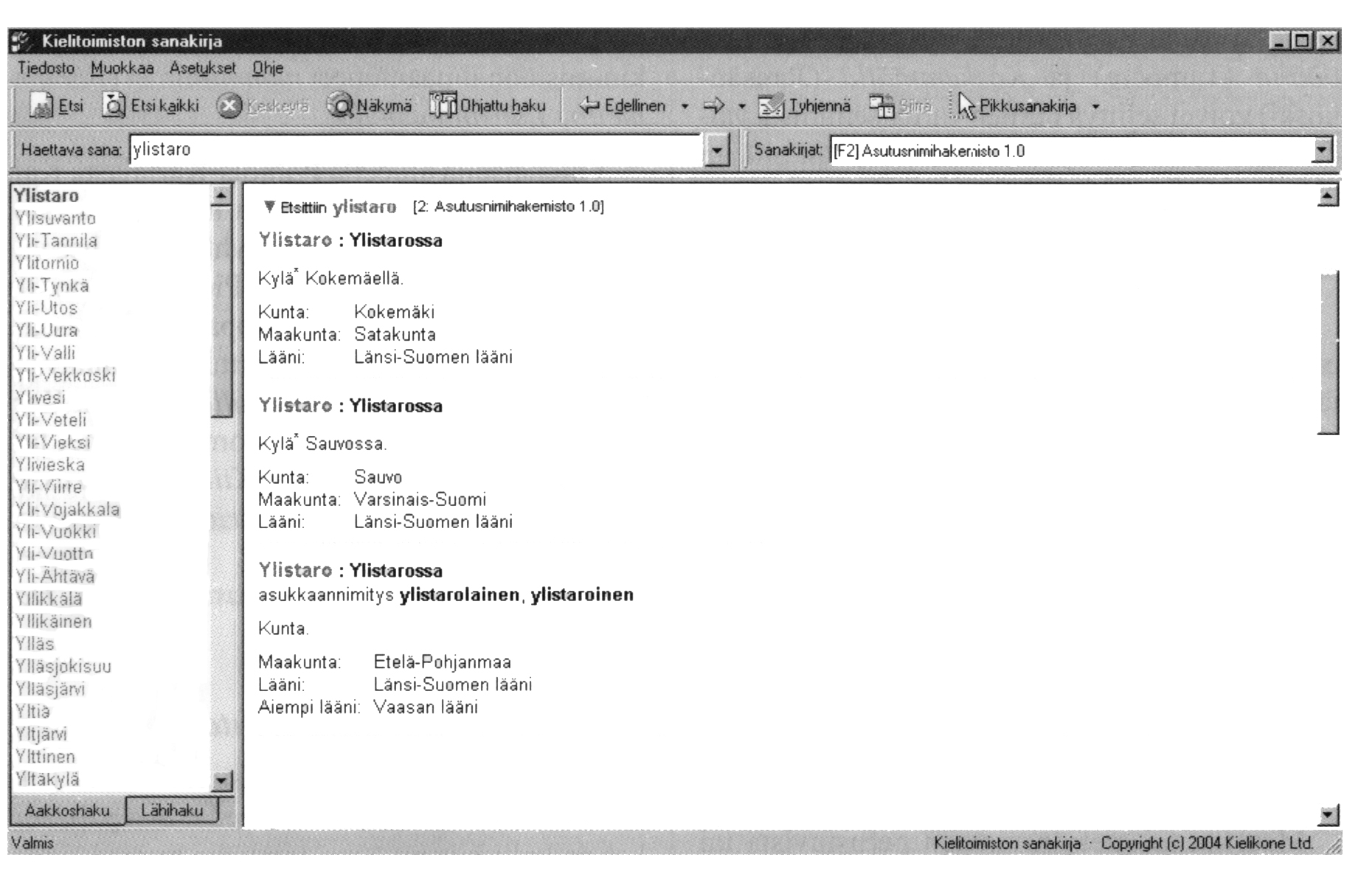This screenshot has height=877, width=1361.
Task: Open the Sanakirjat dictionary combo box
Action: tap(1082, 150)
